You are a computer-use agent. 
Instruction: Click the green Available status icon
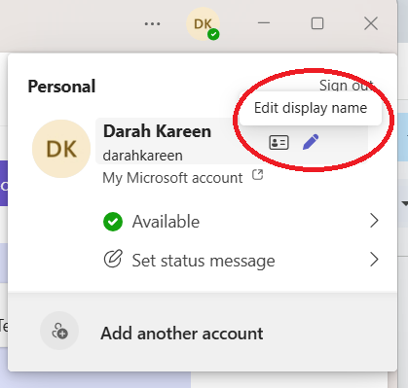pyautogui.click(x=113, y=222)
